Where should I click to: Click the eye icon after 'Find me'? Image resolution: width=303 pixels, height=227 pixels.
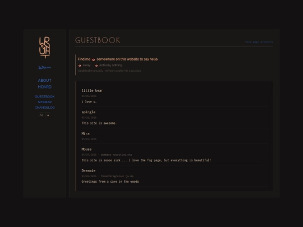click(93, 59)
